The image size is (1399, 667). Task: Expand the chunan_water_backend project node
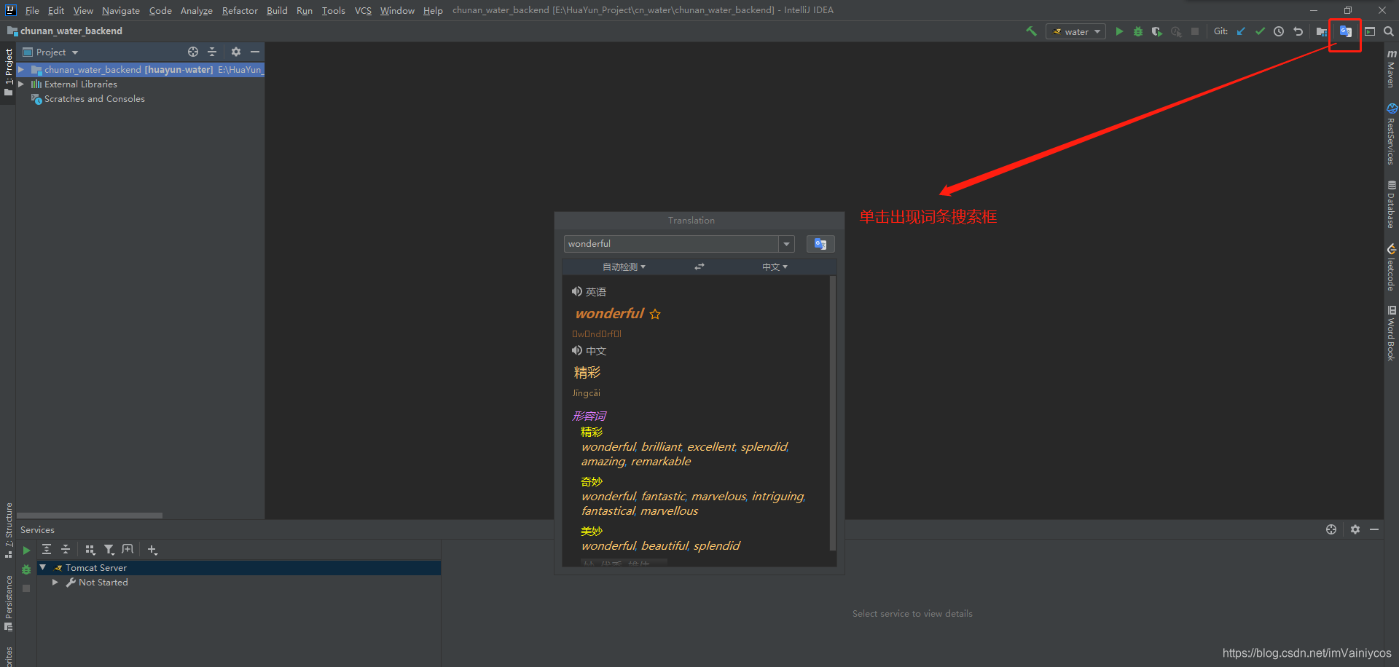coord(21,70)
